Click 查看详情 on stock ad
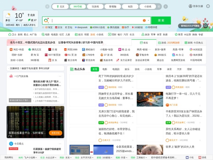The width and height of the screenshot is (213, 160). click(55, 133)
